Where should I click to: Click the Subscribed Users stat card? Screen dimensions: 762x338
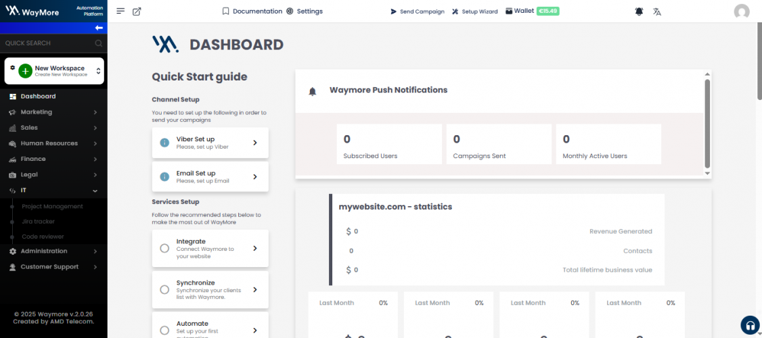click(389, 144)
